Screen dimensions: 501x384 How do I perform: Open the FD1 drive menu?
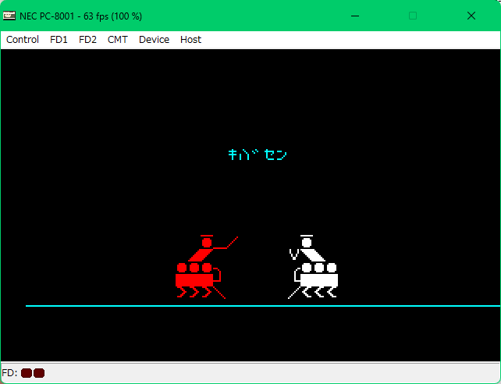tap(59, 40)
